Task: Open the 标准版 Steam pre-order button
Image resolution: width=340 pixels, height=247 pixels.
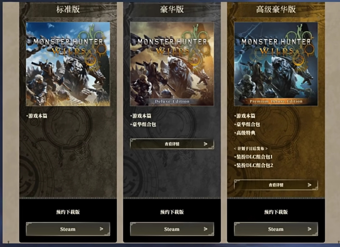Action: (68, 229)
